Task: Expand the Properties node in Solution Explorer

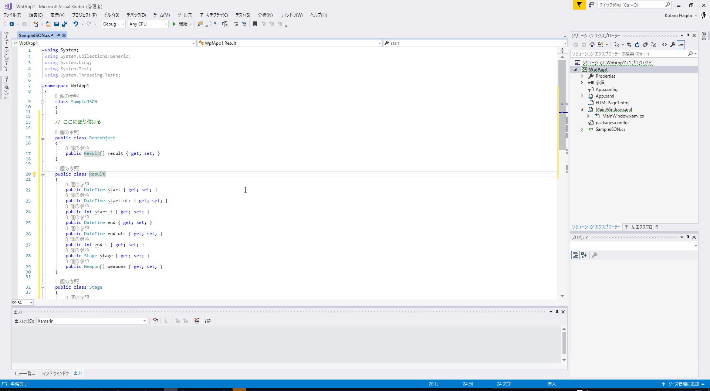Action: (582, 76)
